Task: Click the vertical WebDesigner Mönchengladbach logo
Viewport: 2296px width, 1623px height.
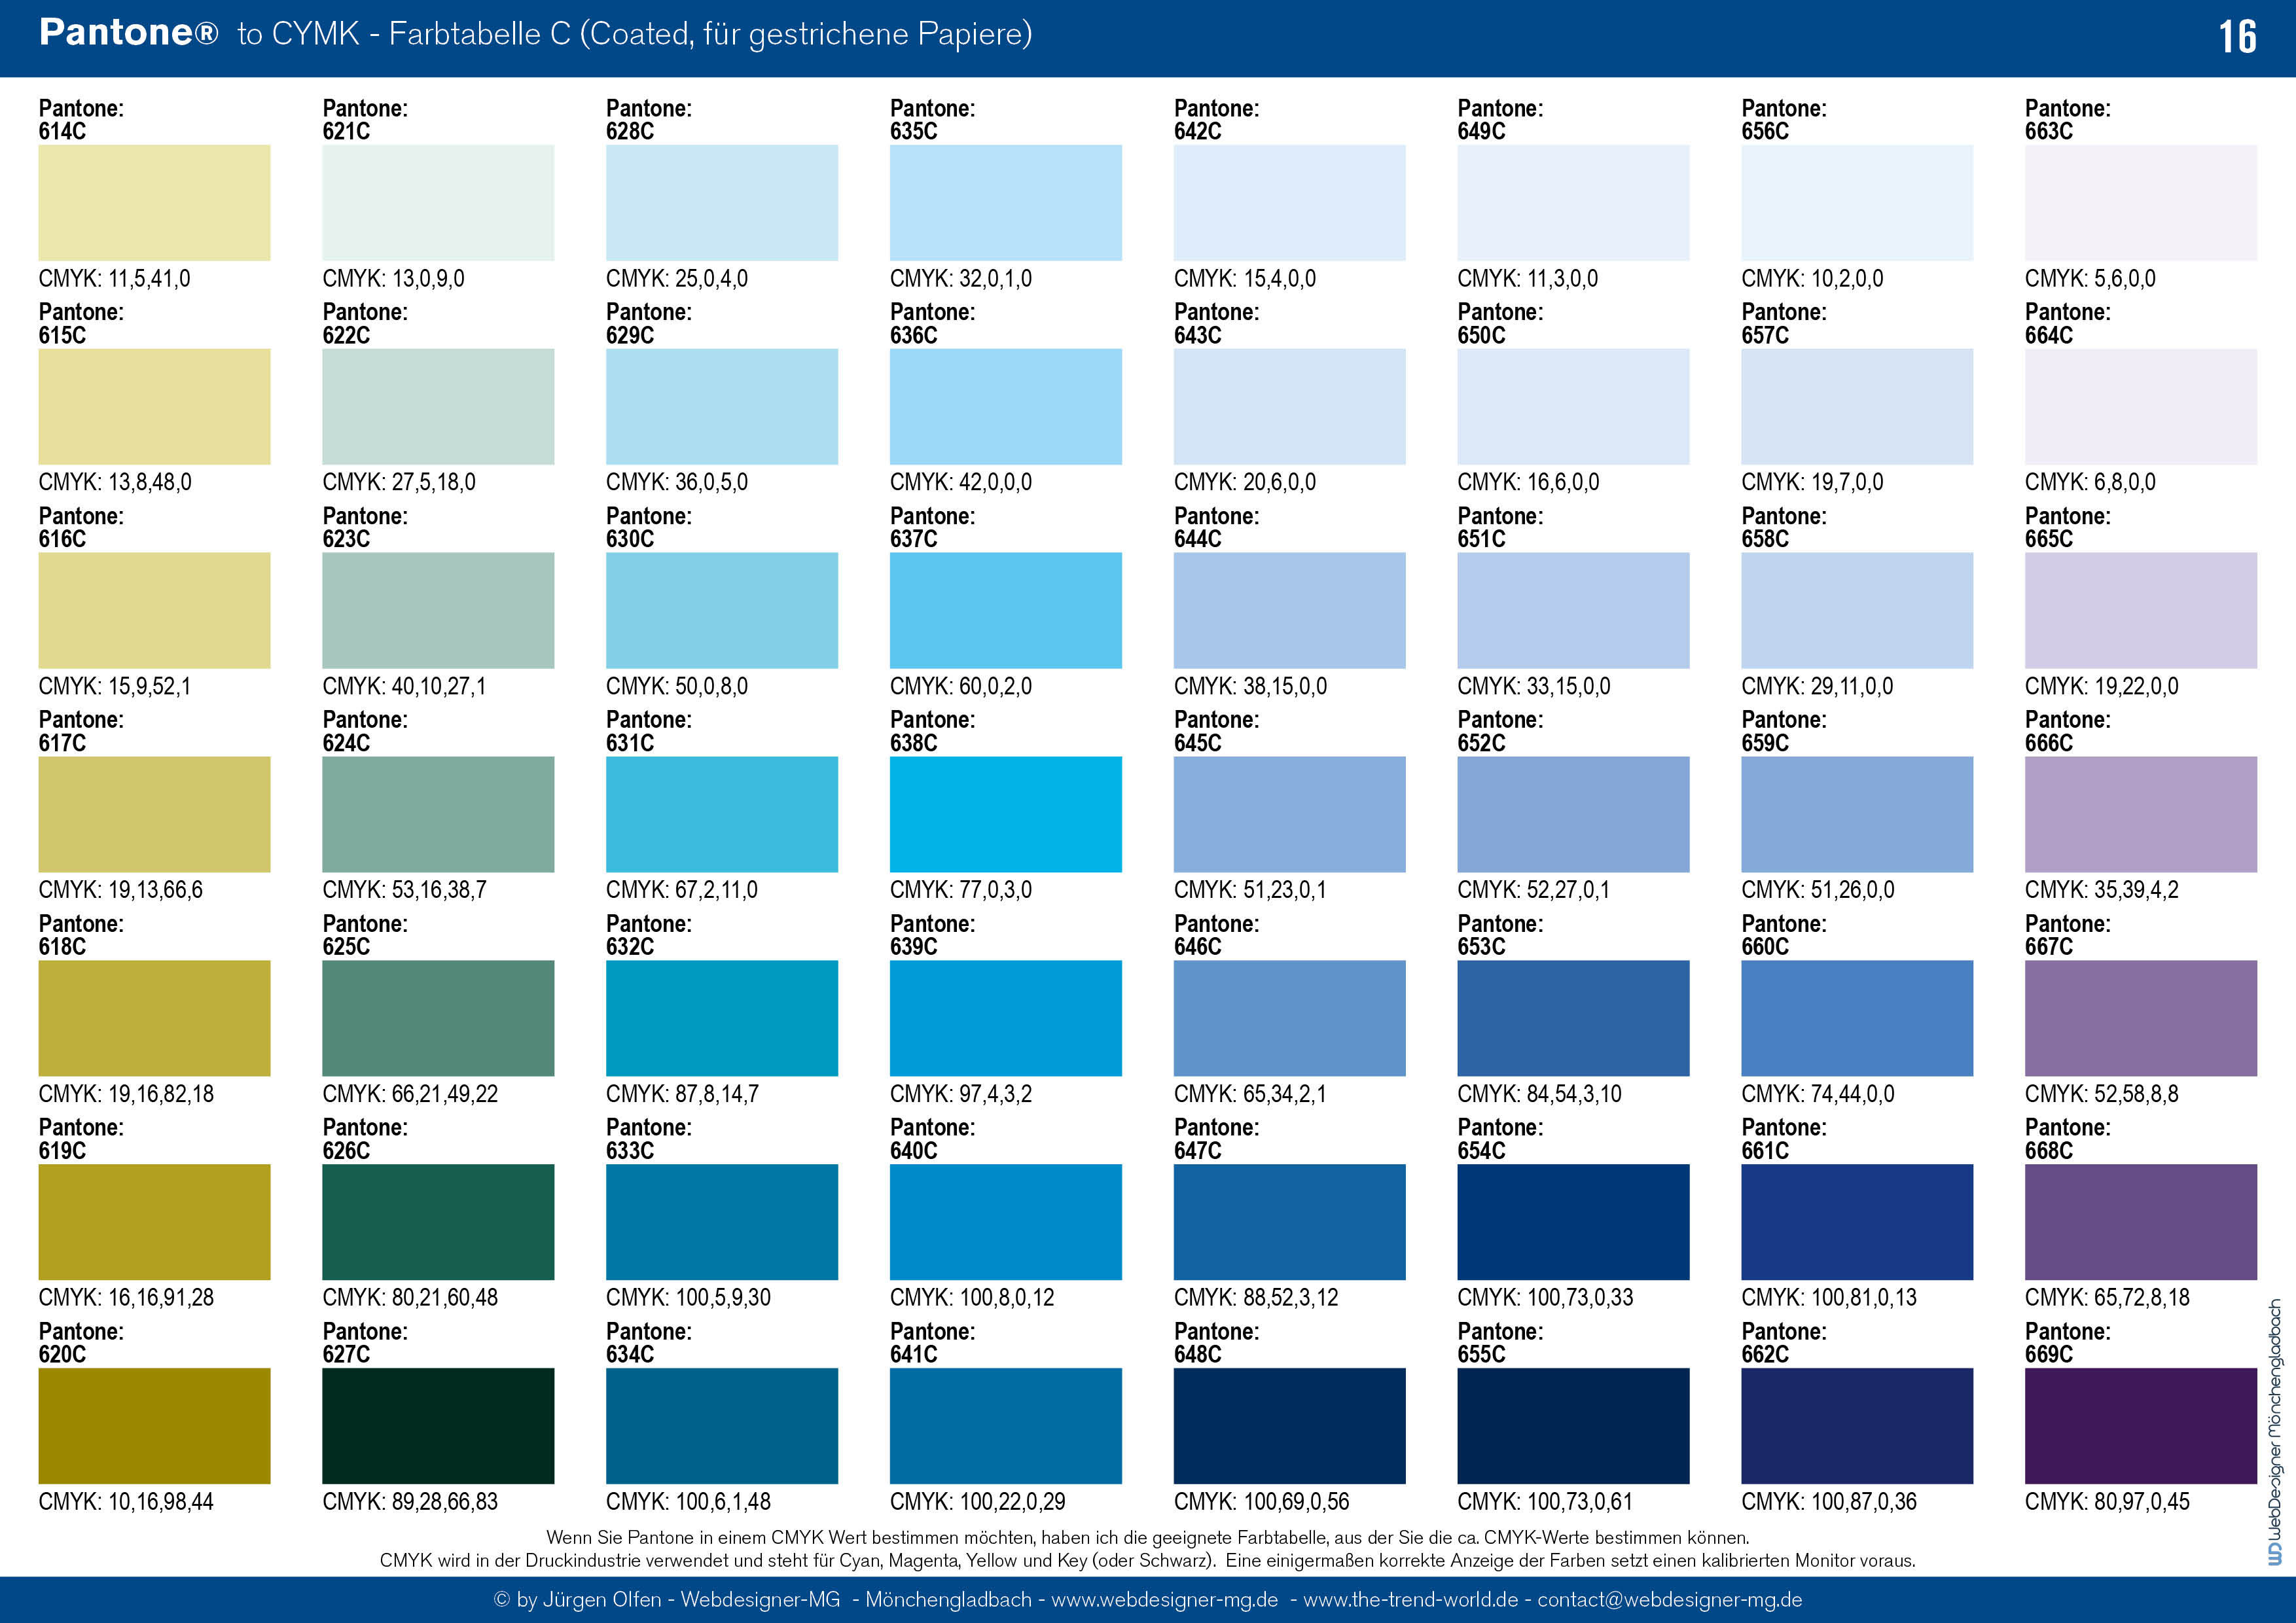Action: click(x=2275, y=1432)
